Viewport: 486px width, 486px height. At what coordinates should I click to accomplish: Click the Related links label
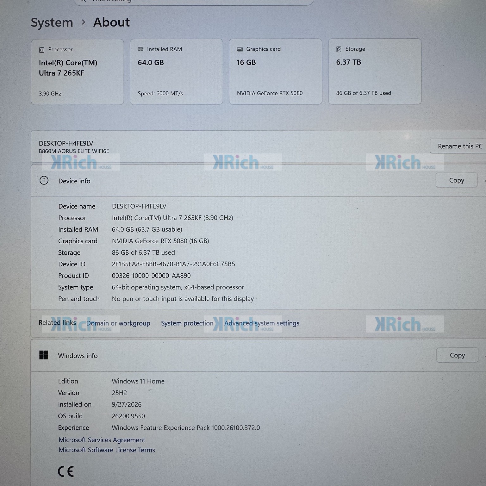click(x=57, y=323)
